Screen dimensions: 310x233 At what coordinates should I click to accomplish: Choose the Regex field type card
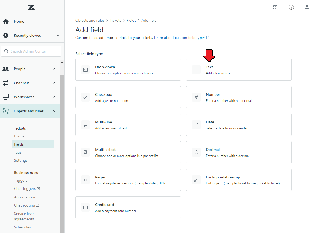tap(128, 180)
